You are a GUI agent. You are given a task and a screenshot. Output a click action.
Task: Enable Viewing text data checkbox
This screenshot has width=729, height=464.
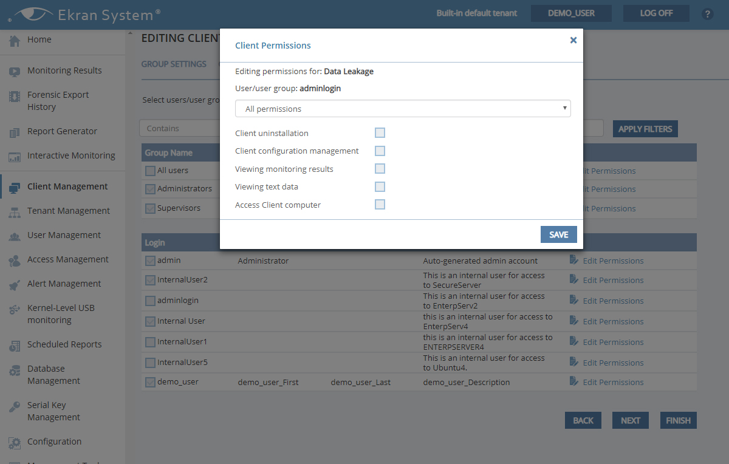point(380,186)
